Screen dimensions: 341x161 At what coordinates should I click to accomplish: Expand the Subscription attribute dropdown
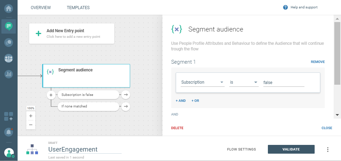[x=202, y=83]
